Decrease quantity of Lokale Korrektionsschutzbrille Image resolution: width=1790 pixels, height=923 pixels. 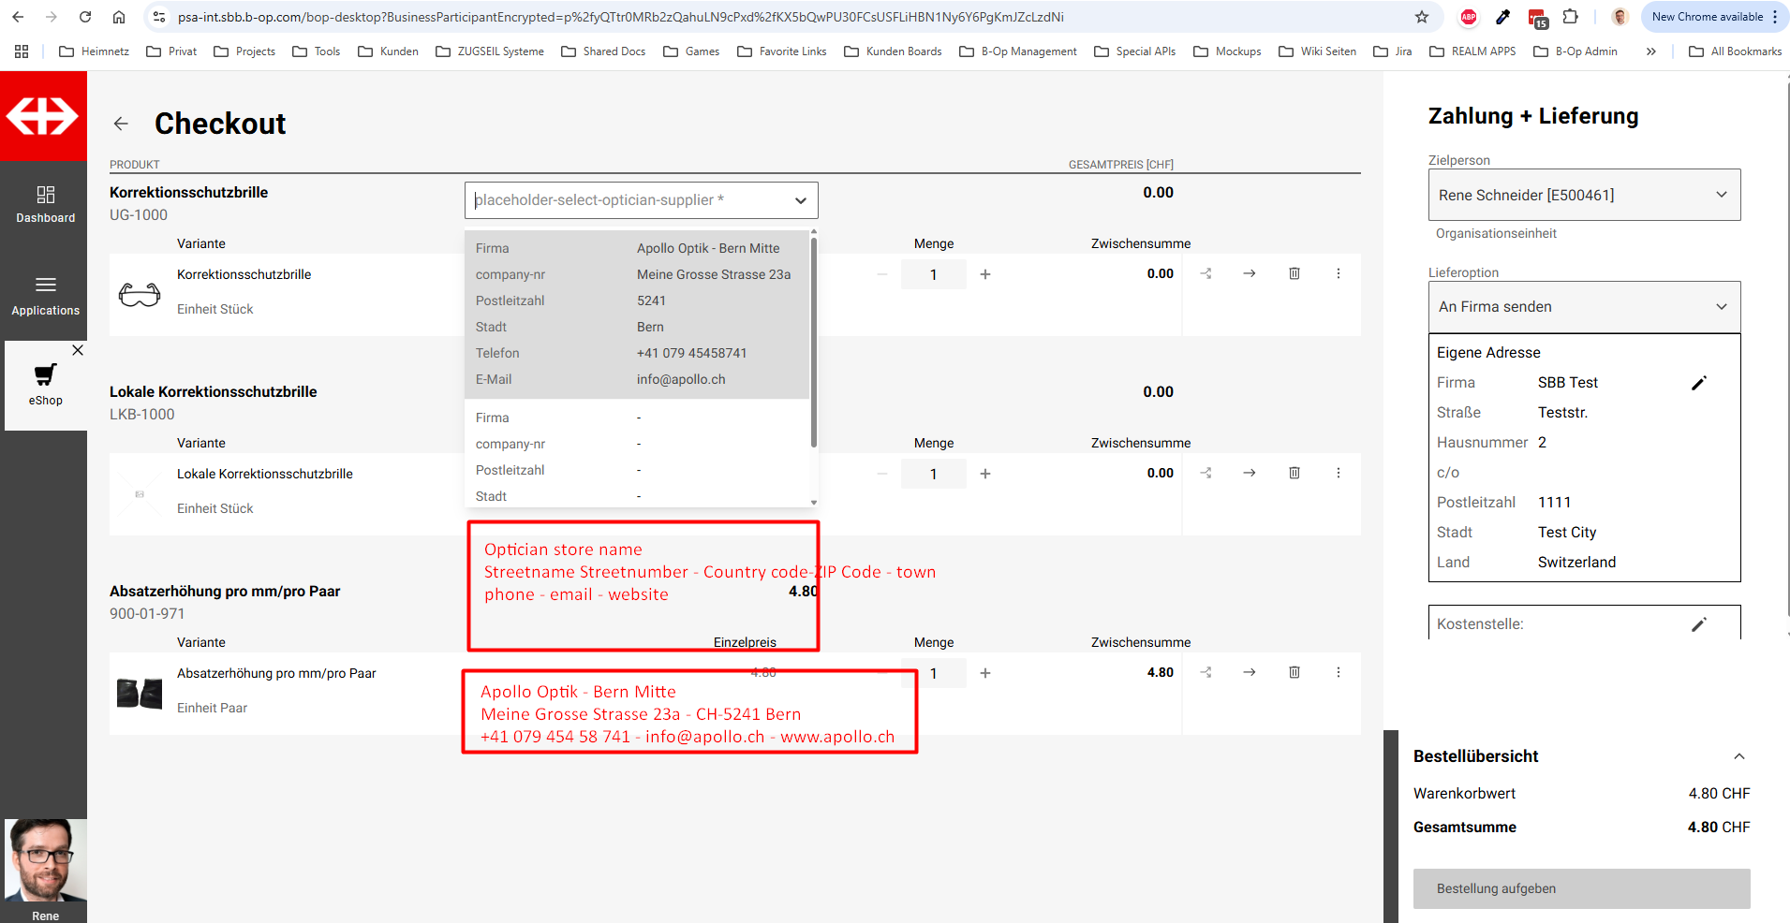tap(881, 474)
